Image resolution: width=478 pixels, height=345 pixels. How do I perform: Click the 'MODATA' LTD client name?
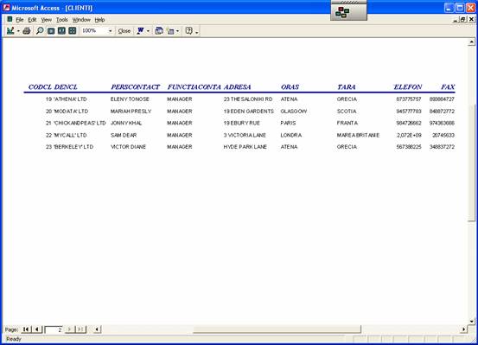click(x=71, y=112)
